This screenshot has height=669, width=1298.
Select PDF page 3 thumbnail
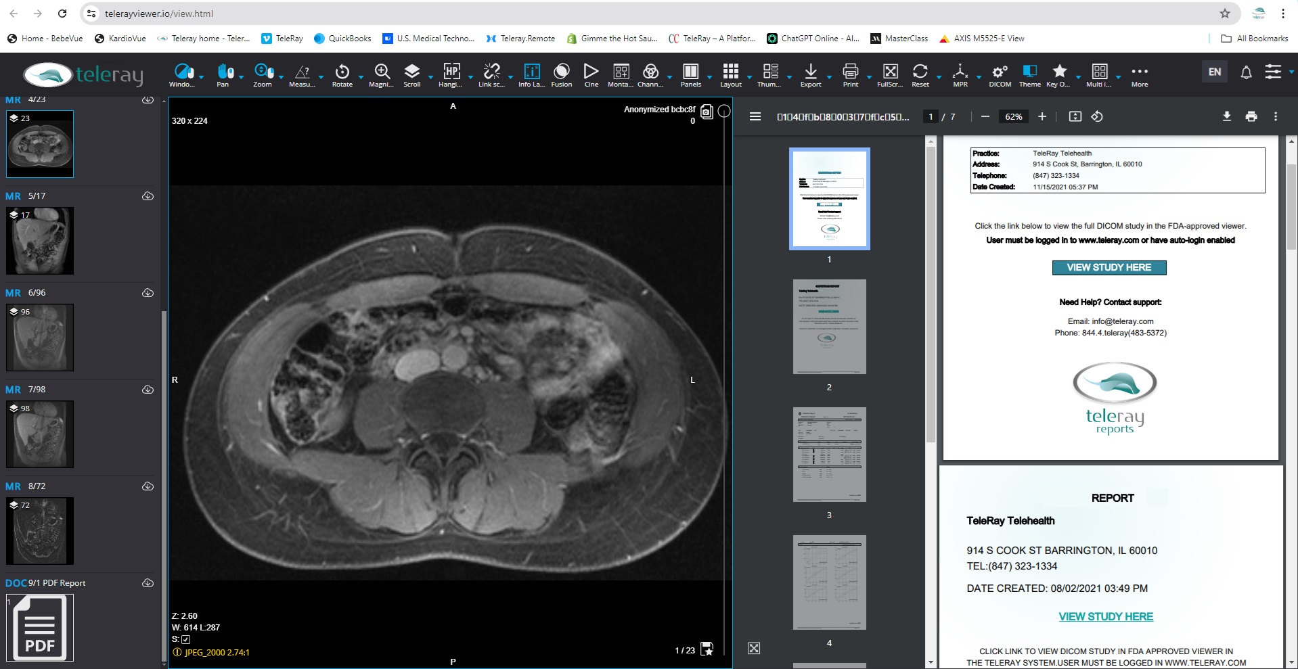[x=829, y=455]
